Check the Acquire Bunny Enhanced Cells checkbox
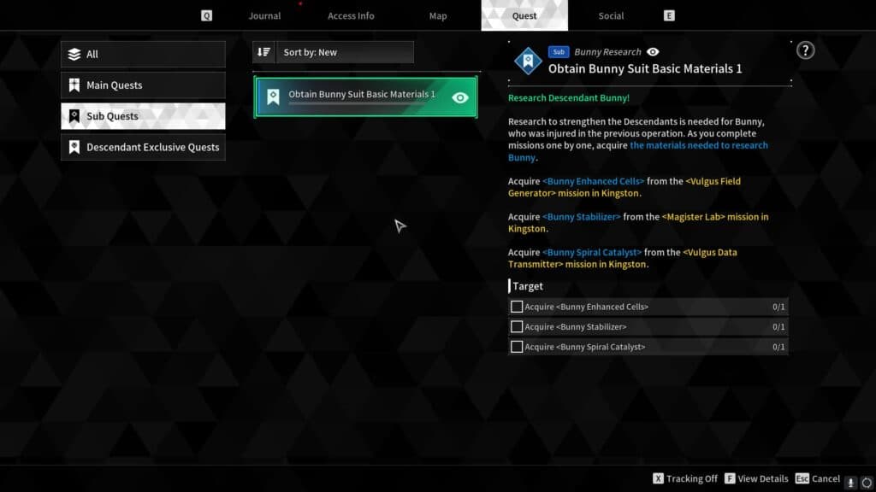This screenshot has width=876, height=492. [x=517, y=307]
